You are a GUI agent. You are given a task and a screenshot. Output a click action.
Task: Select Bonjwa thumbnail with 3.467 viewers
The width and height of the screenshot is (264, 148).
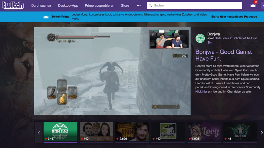coord(60,132)
